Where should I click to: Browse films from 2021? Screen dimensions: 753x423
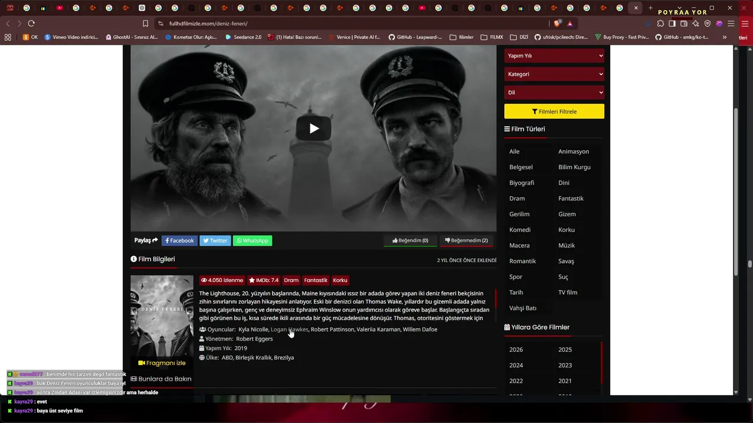coord(565,381)
